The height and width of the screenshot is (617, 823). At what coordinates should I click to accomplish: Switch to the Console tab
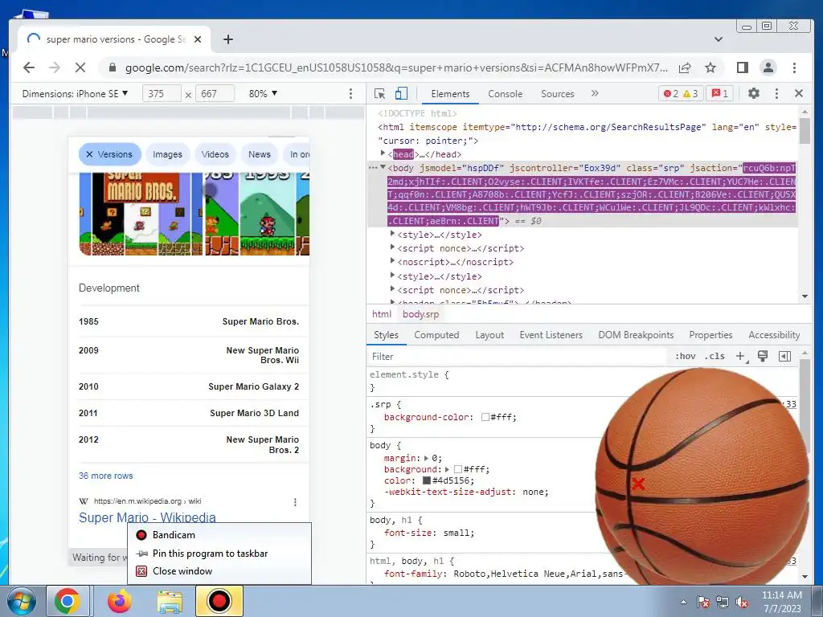click(505, 93)
